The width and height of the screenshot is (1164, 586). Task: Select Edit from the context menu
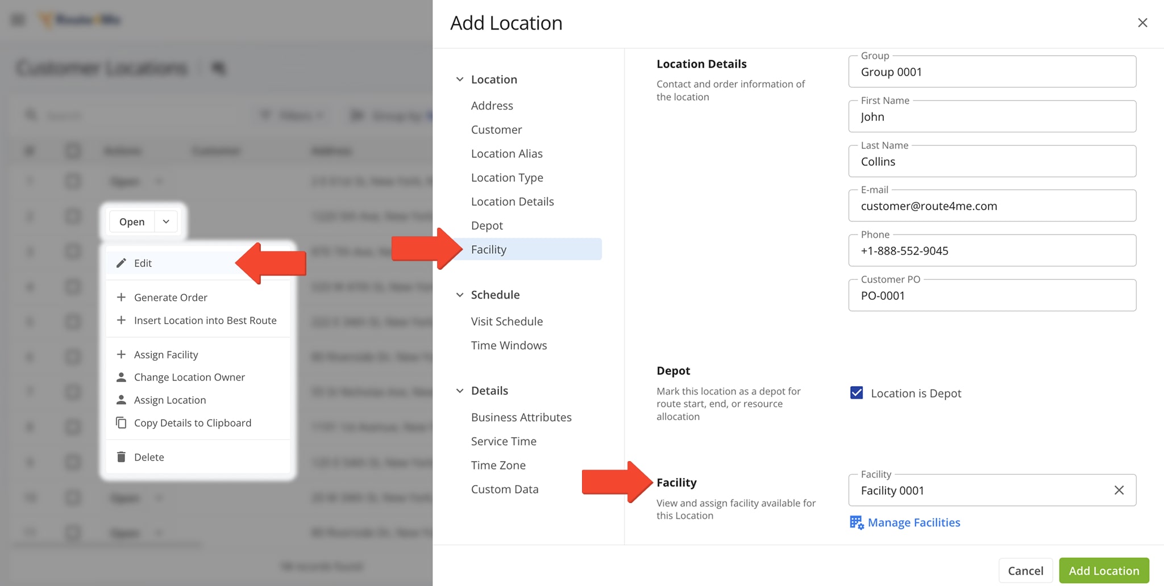click(x=198, y=263)
